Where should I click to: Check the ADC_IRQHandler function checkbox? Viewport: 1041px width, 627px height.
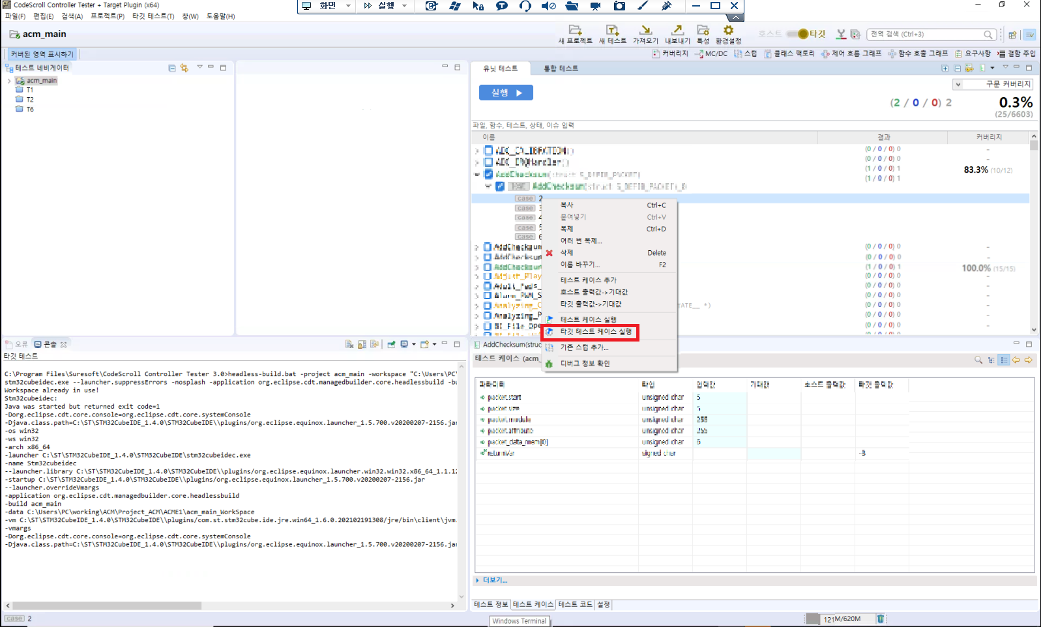coord(488,162)
